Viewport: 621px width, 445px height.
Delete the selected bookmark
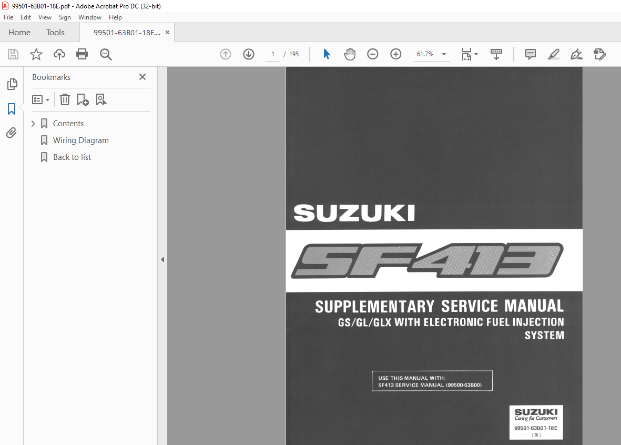[x=65, y=99]
